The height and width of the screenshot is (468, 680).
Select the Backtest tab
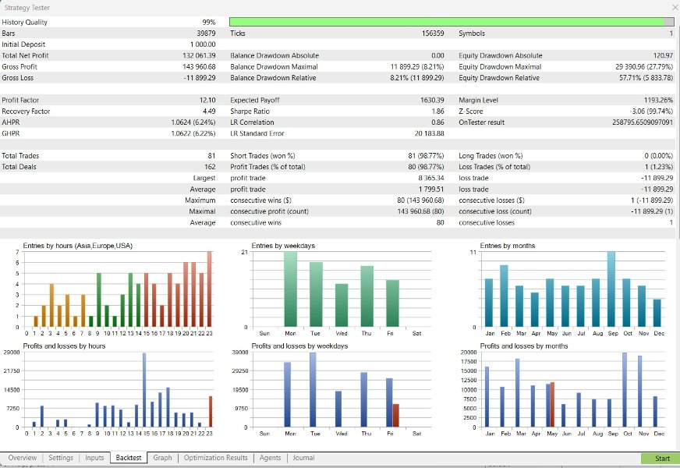pos(129,458)
